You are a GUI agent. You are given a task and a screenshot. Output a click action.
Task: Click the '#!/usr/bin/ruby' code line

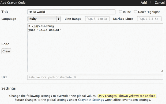click(41, 26)
